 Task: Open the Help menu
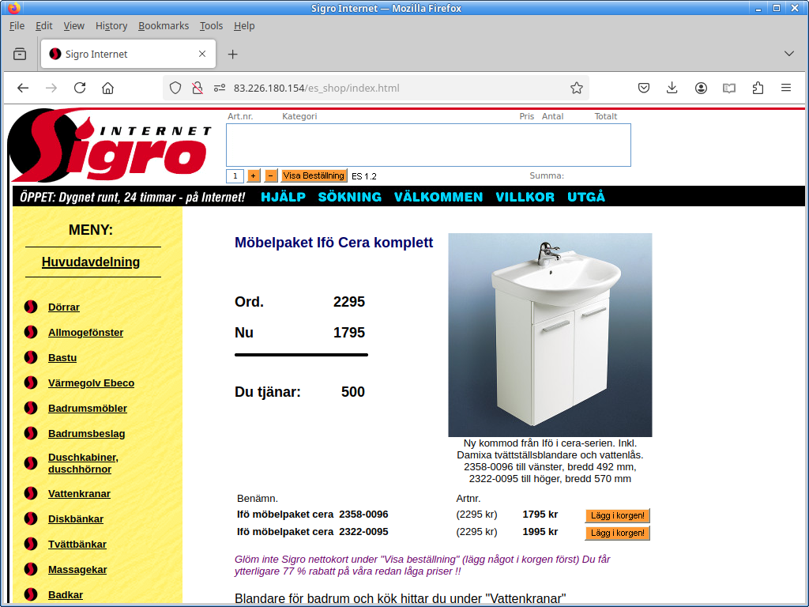[244, 26]
